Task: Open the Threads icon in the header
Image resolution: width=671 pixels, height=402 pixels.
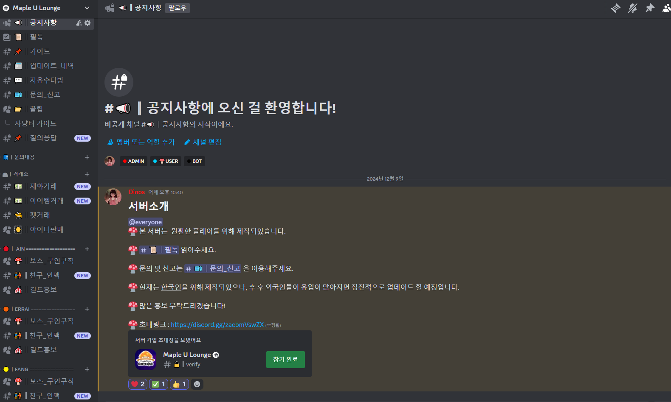Action: [615, 8]
